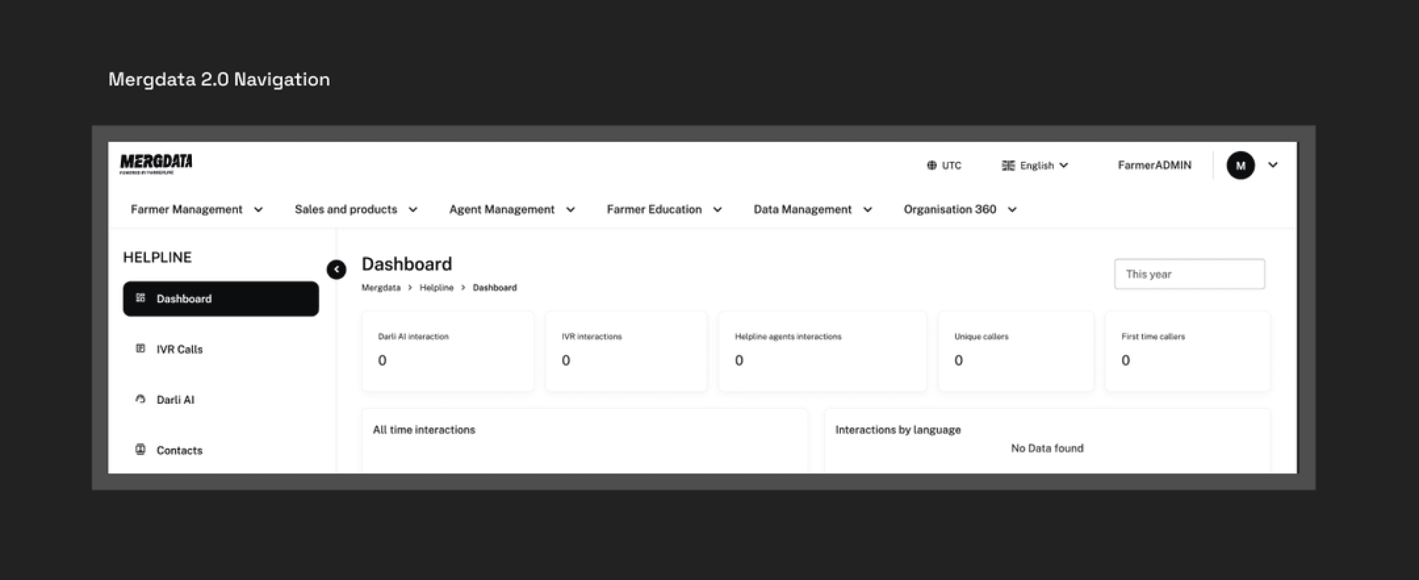The image size is (1419, 580).
Task: Open the Data Management menu
Action: pos(813,210)
